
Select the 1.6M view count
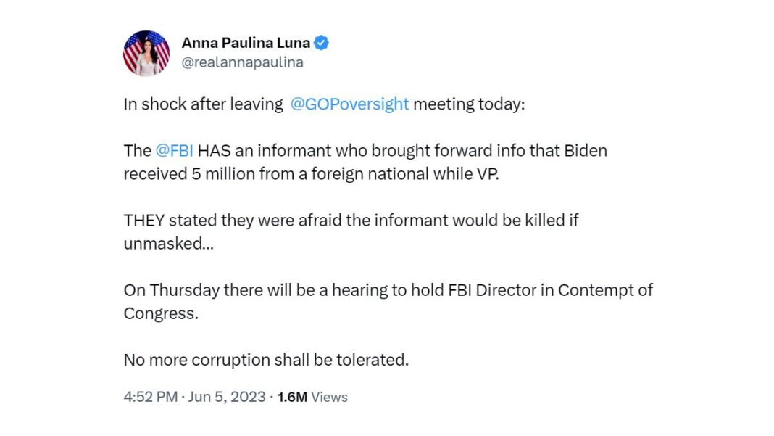coord(292,397)
